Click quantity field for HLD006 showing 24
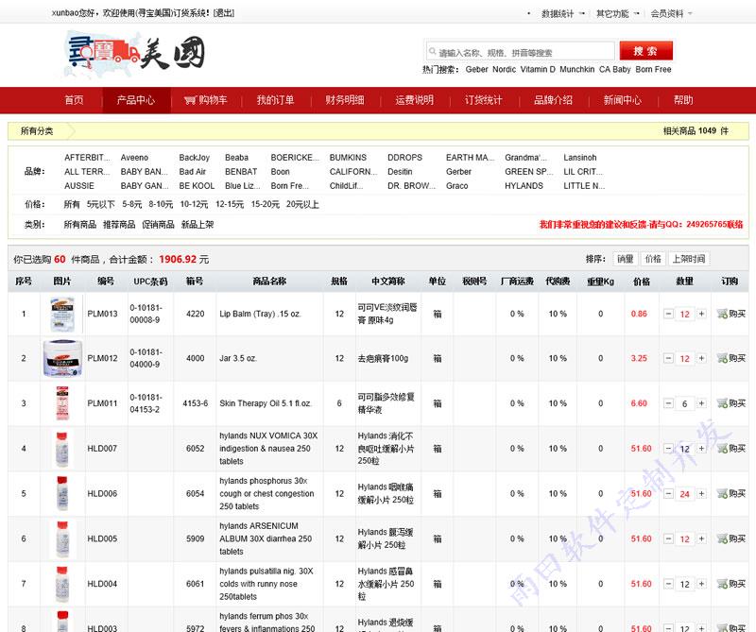The image size is (756, 632). click(x=684, y=494)
